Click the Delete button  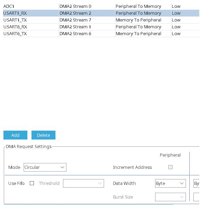point(43,135)
